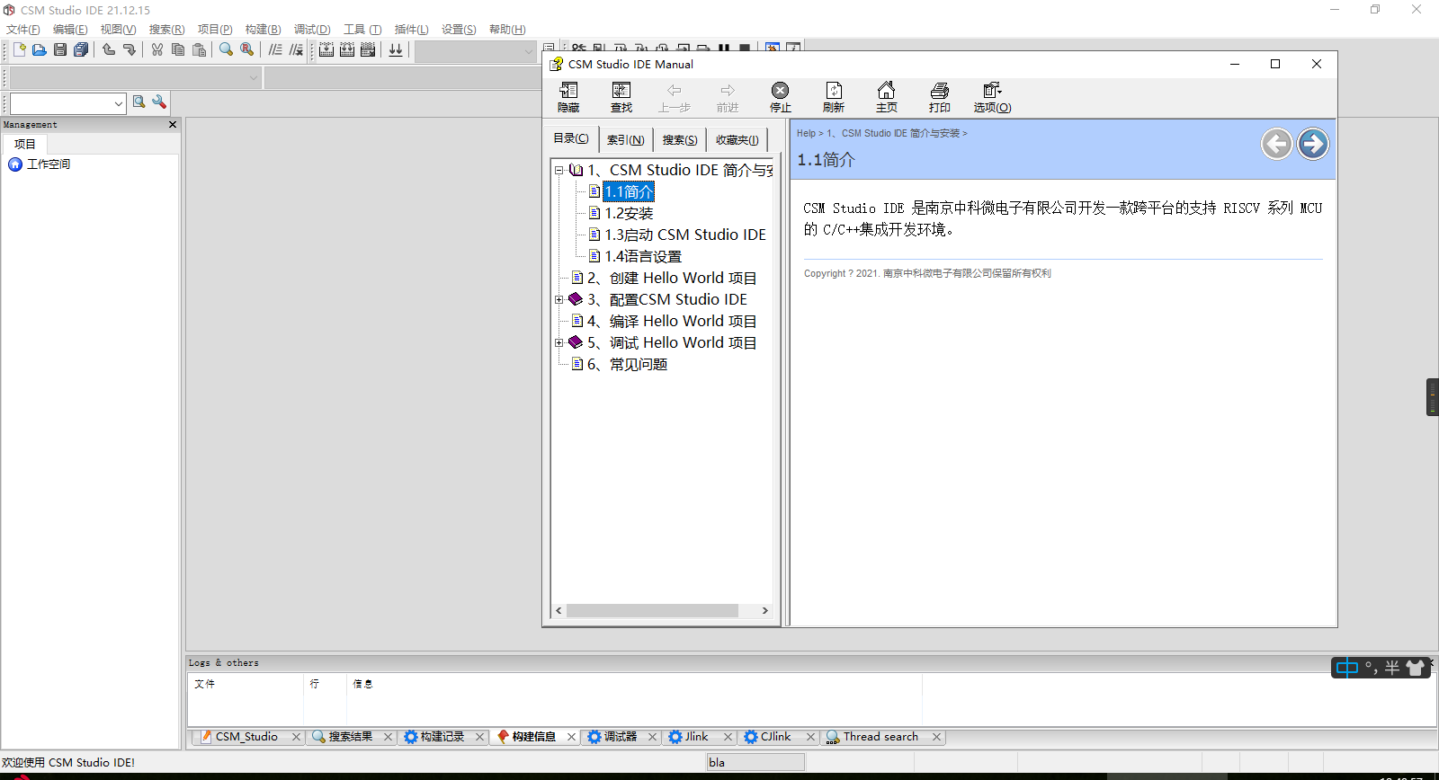Open topic 2、创建 Hello World 项目
Image resolution: width=1439 pixels, height=780 pixels.
click(672, 278)
